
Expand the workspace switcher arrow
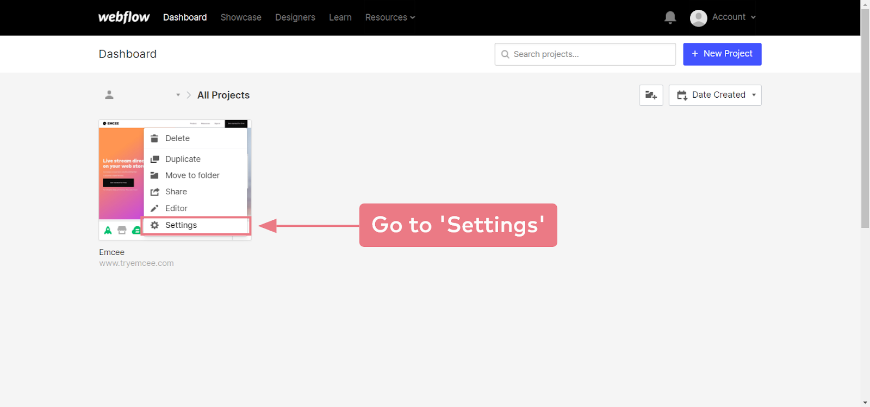point(178,95)
